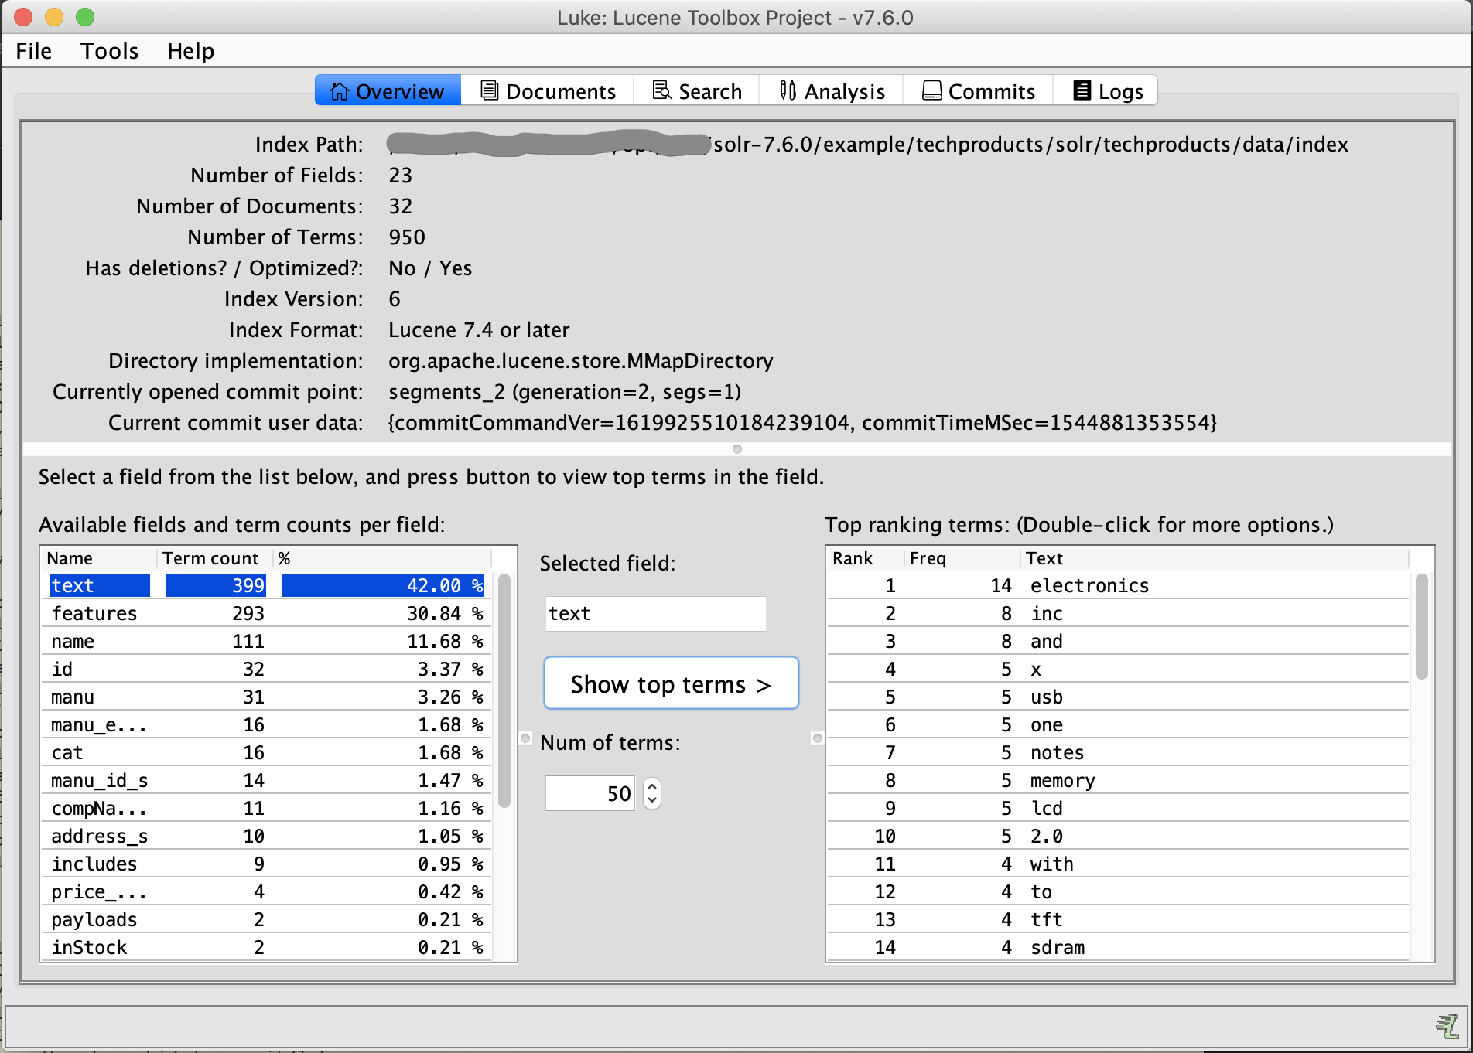Viewport: 1473px width, 1053px height.
Task: Click the Overview home icon
Action: tap(339, 91)
